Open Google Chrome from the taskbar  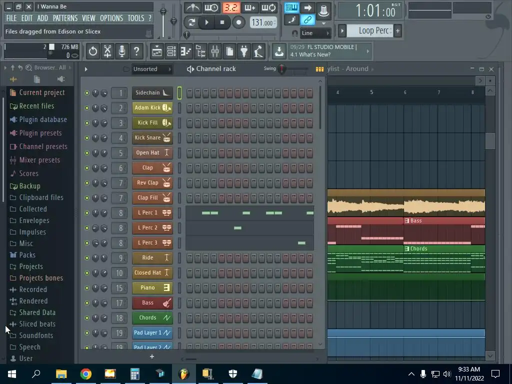(x=85, y=374)
